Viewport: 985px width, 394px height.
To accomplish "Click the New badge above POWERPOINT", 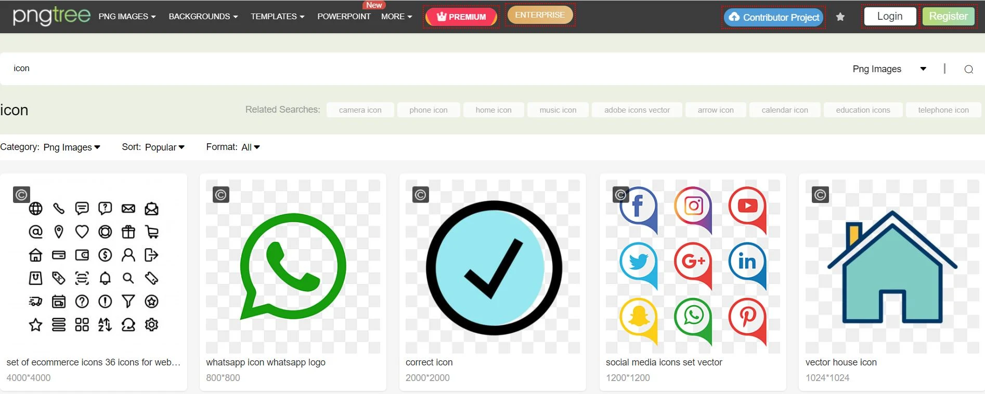I will (x=374, y=5).
